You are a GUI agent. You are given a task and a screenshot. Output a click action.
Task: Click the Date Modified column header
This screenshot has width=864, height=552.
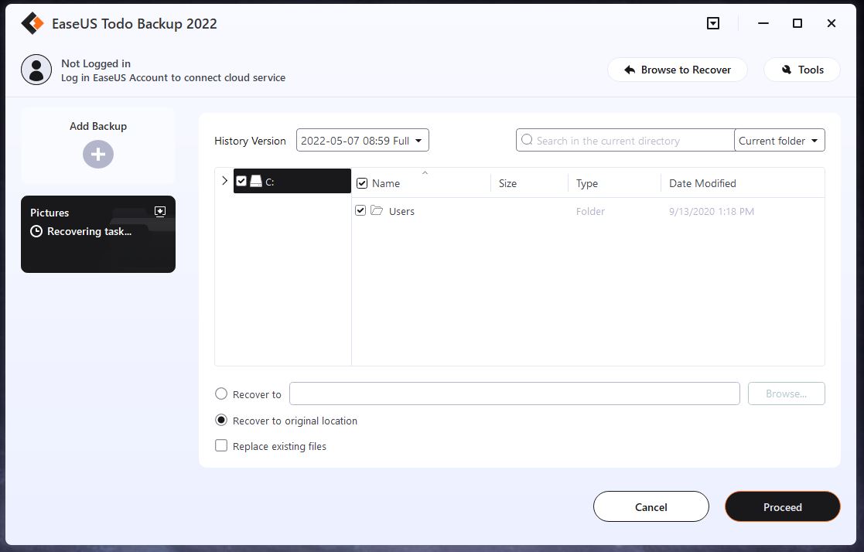702,183
